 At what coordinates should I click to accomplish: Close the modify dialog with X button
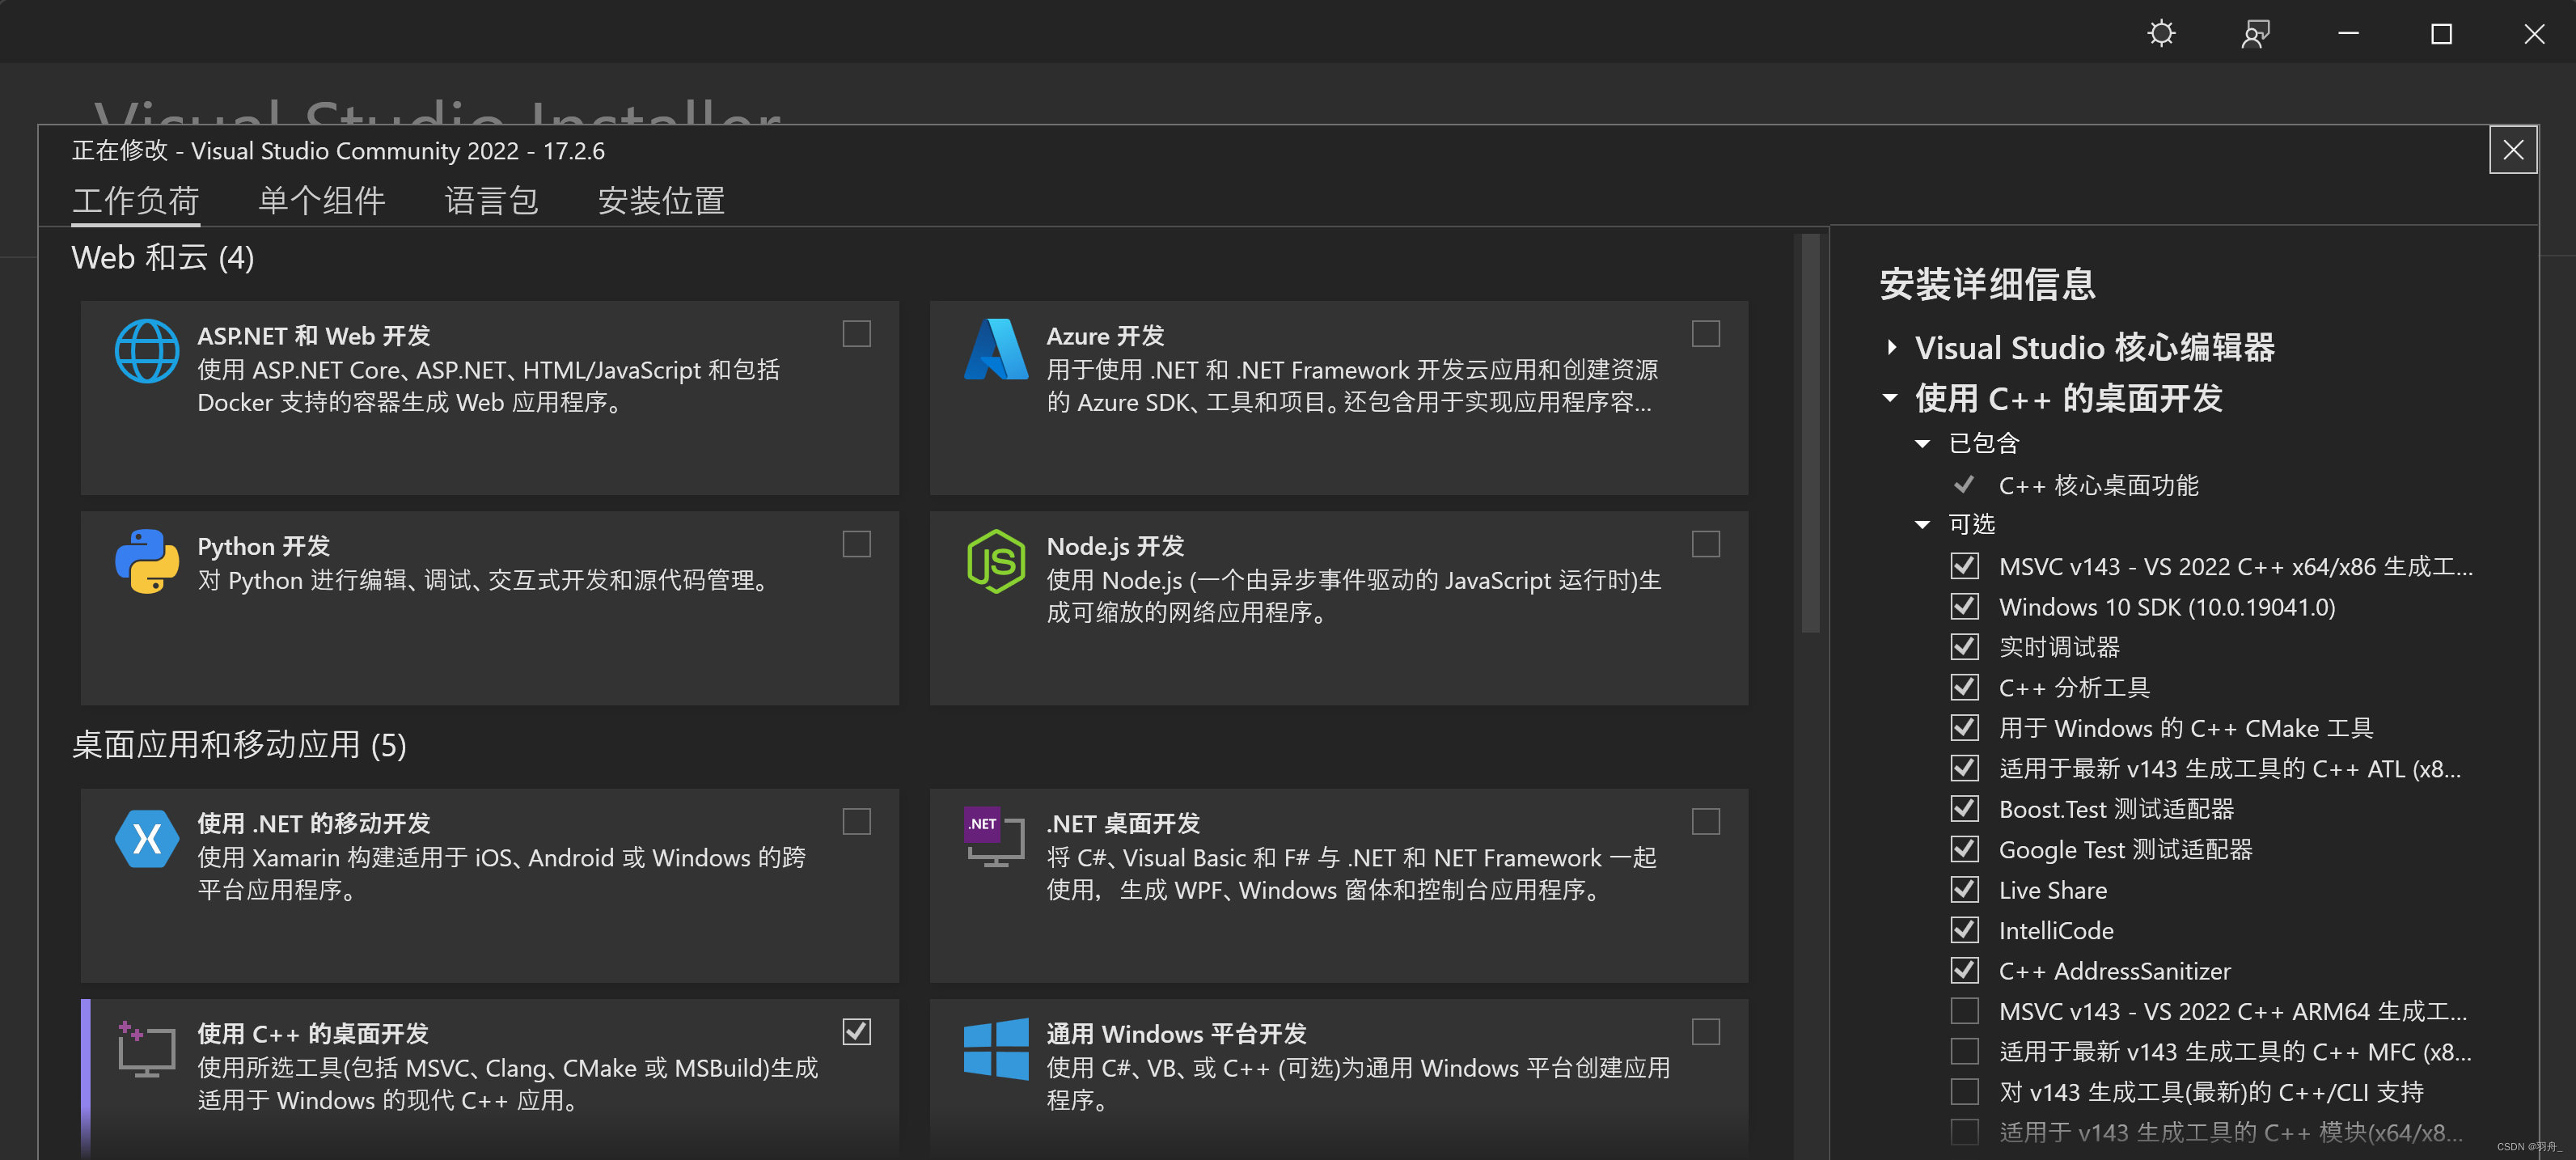point(2513,150)
